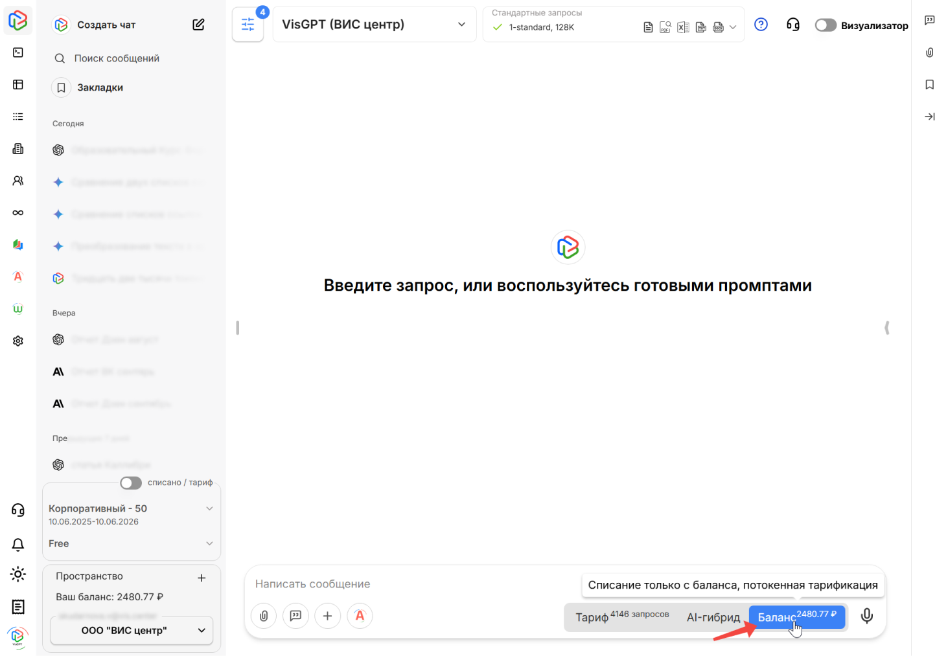Open settings gear in left sidebar
This screenshot has width=948, height=656.
click(x=17, y=341)
